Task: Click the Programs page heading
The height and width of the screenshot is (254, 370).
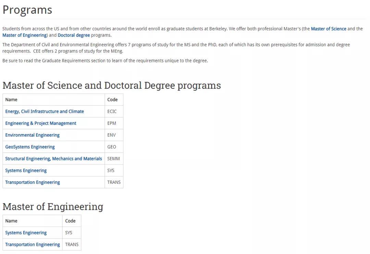Action: click(27, 10)
